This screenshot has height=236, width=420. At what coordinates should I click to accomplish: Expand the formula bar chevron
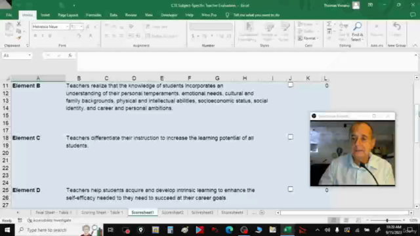pyautogui.click(x=415, y=55)
